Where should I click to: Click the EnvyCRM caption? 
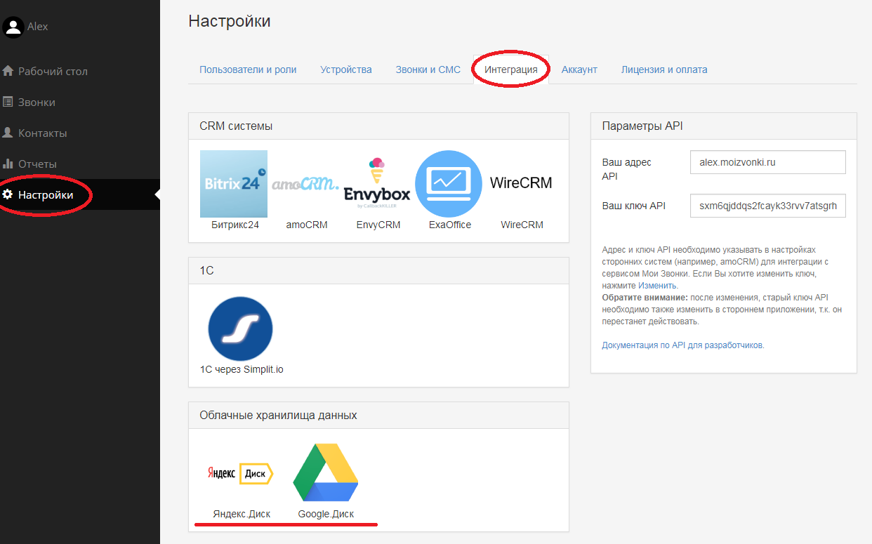378,225
